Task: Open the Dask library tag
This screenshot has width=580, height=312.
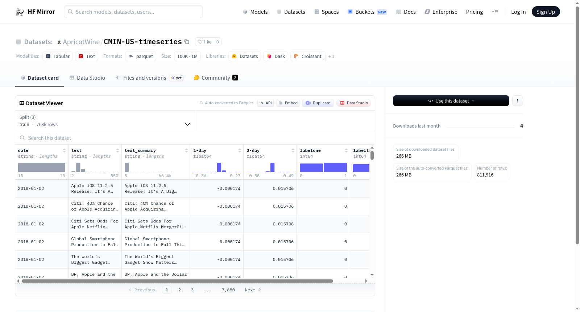Action: (x=275, y=56)
